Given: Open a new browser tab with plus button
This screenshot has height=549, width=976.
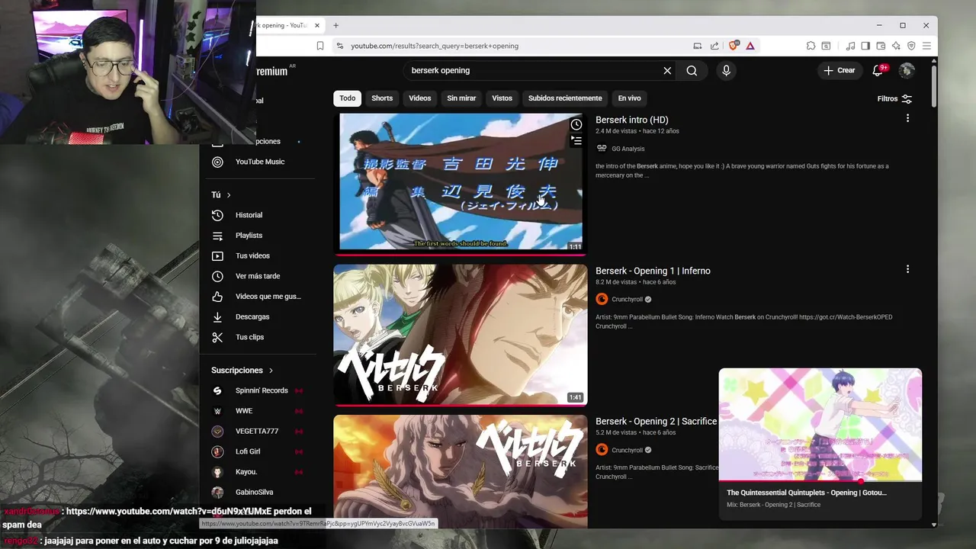Looking at the screenshot, I should 335,25.
